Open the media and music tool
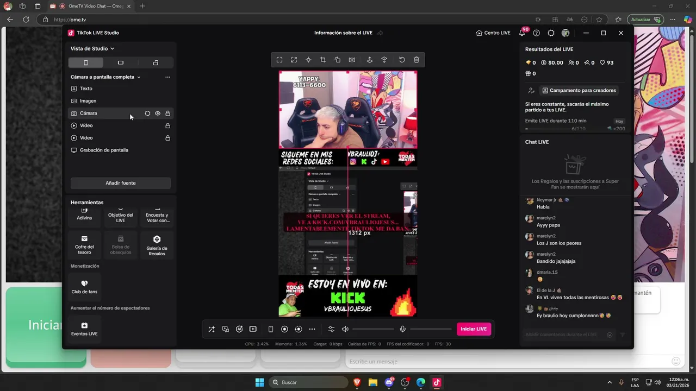The height and width of the screenshot is (391, 696). [226, 329]
